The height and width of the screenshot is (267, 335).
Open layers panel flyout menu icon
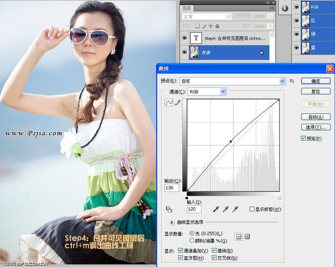pyautogui.click(x=272, y=8)
